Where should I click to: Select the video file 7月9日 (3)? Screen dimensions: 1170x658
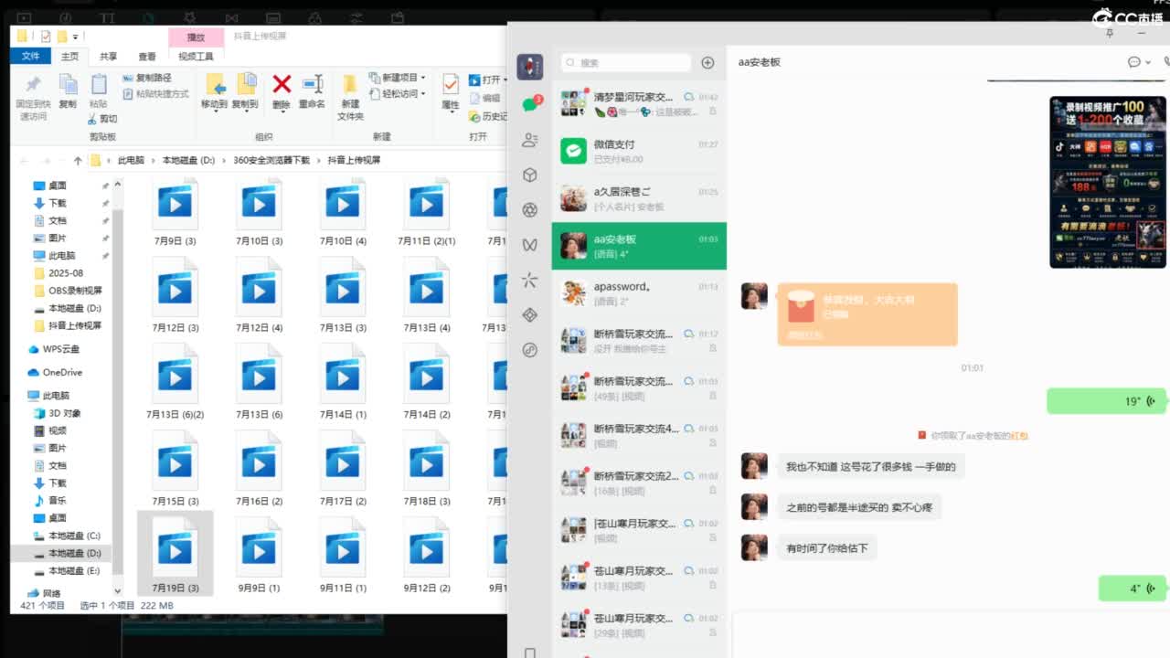pos(174,213)
